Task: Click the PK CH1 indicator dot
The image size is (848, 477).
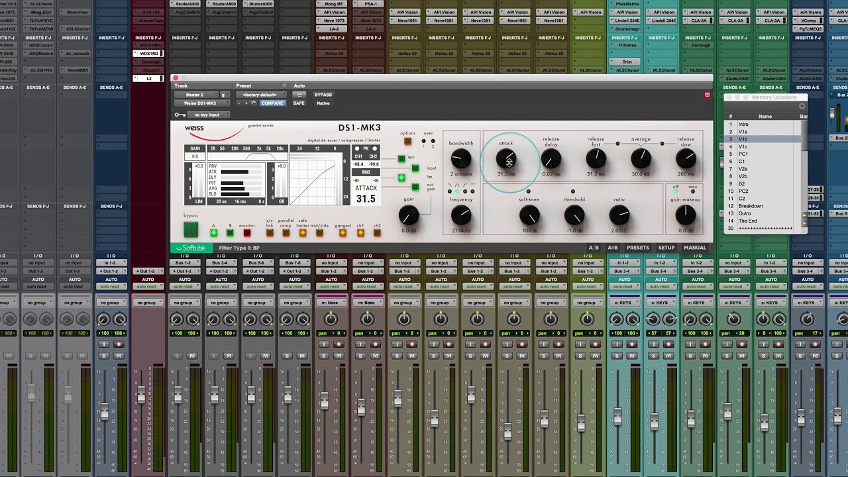Action: (x=357, y=148)
